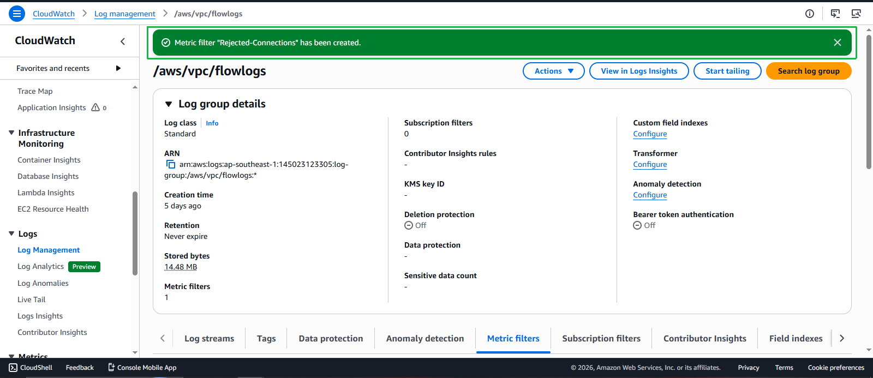Click the Application Insights warning icon
Viewport: 873px width, 378px height.
point(95,107)
